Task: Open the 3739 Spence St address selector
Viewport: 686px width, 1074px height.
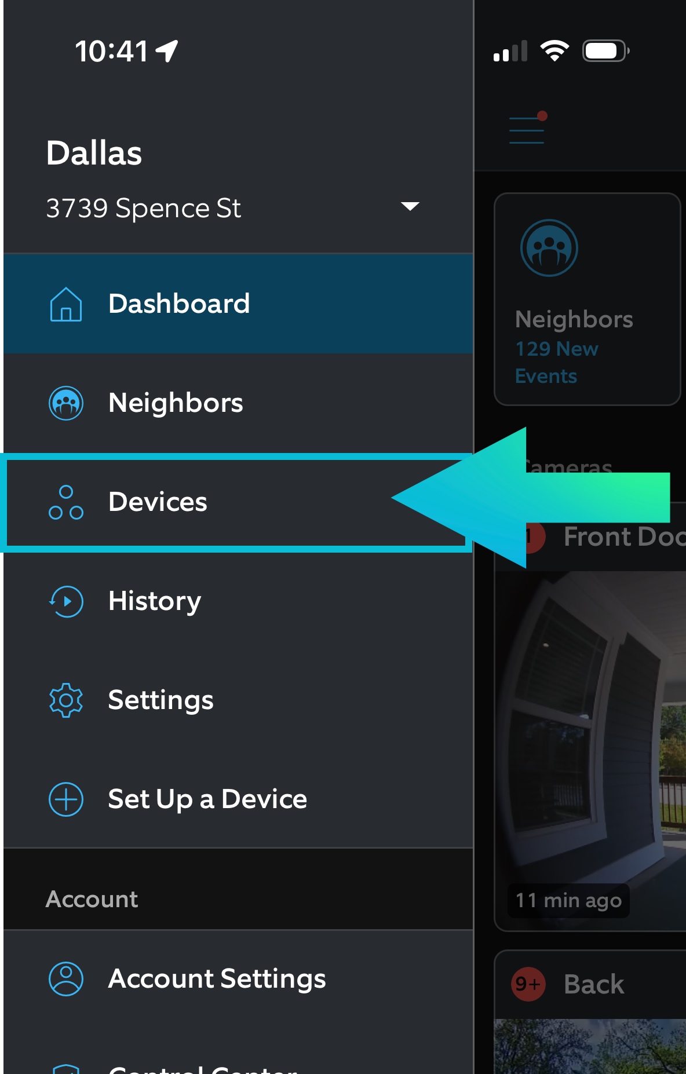Action: tap(233, 208)
